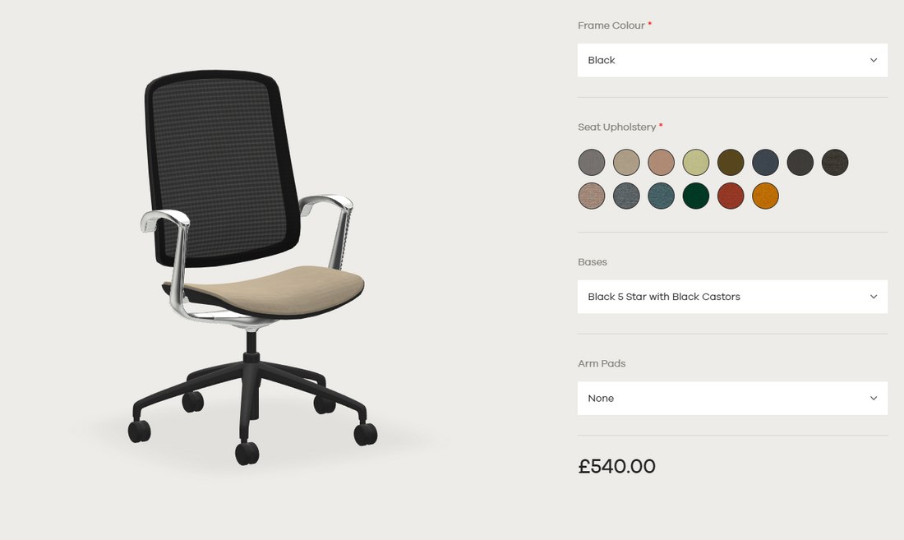Viewport: 904px width, 540px height.
Task: Select the dark textured black-brown swatch
Action: click(x=835, y=162)
